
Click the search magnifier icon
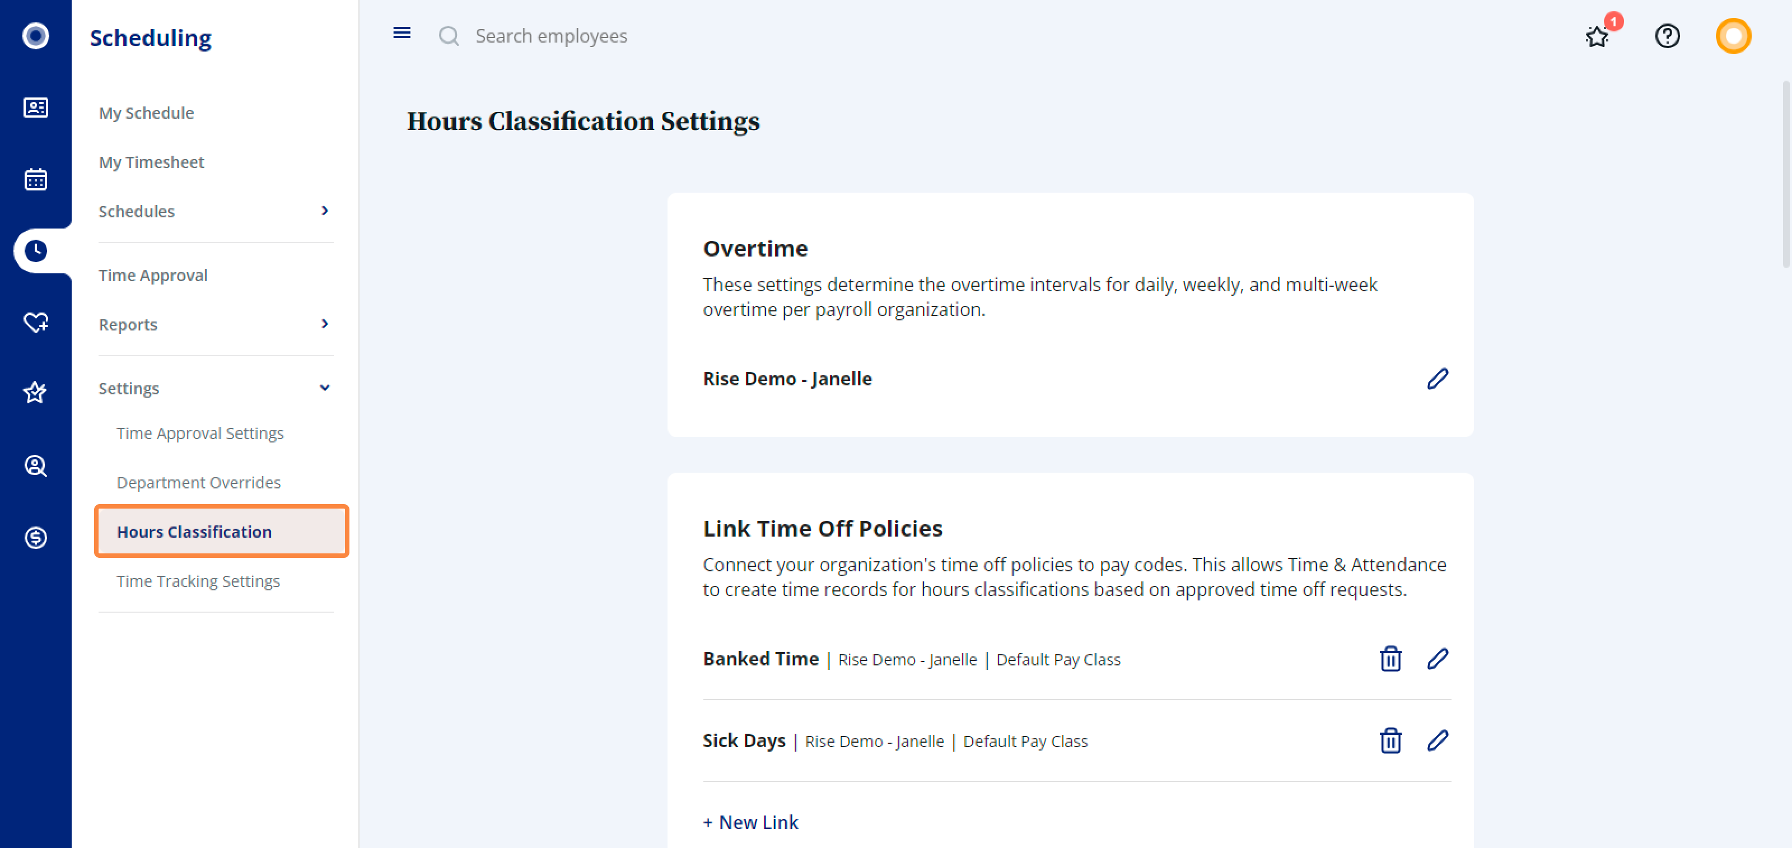point(449,35)
